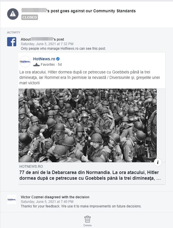Click the Delete trash can icon
Image resolution: width=173 pixels, height=228 pixels.
pos(87,219)
